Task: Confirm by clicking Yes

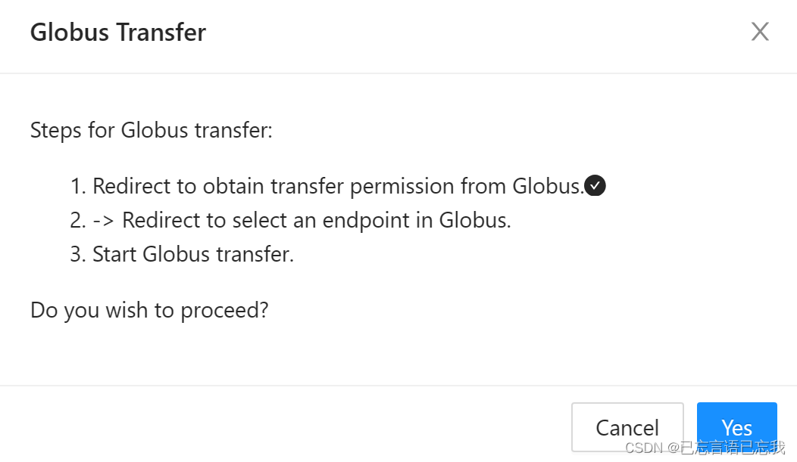Action: click(x=736, y=427)
